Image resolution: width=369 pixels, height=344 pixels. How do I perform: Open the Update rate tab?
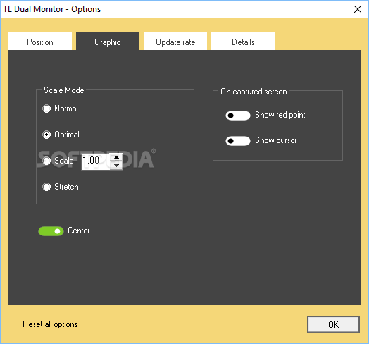[x=175, y=41]
